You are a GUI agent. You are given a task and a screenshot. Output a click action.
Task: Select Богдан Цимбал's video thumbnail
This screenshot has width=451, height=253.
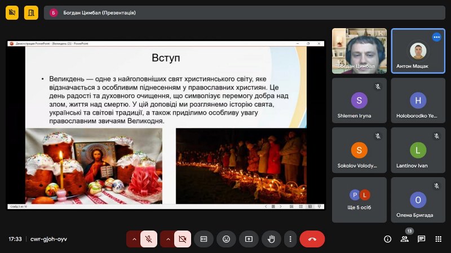pos(359,51)
